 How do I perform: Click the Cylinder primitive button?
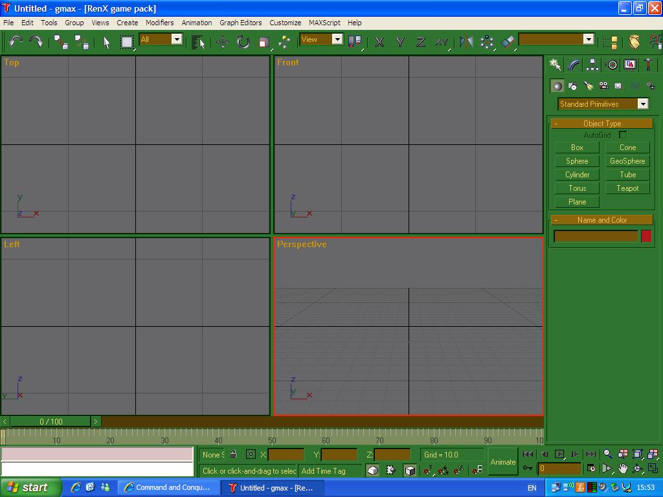coord(577,175)
